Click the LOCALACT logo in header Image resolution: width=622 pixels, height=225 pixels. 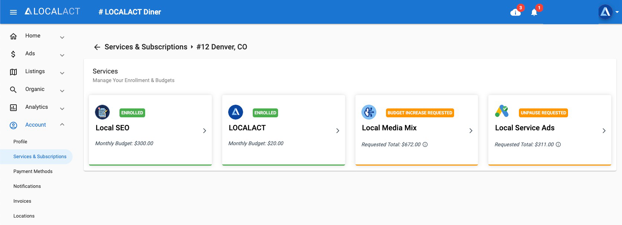click(x=52, y=12)
